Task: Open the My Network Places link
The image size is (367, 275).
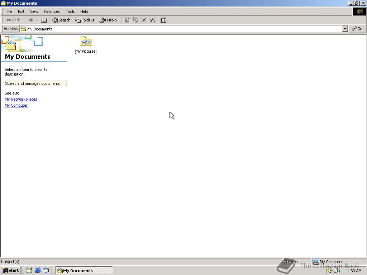Action: [x=21, y=99]
